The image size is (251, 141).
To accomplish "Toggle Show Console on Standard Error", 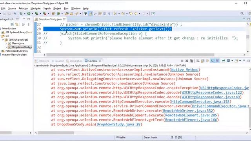I will point(217,61).
